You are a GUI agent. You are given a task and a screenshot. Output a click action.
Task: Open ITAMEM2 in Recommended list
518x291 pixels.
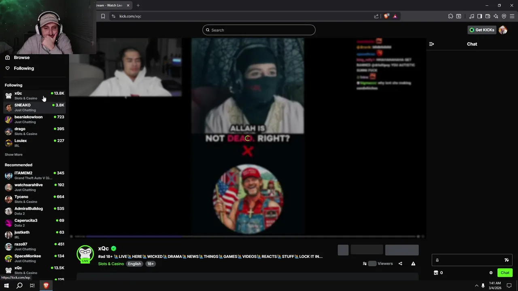[34, 175]
